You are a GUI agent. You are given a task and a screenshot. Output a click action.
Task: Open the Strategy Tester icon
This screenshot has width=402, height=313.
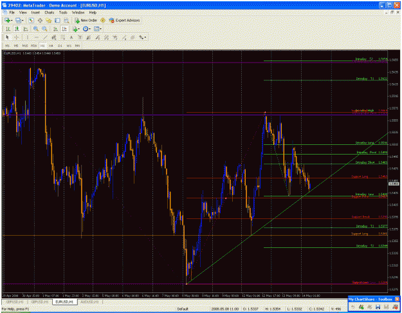(66, 20)
